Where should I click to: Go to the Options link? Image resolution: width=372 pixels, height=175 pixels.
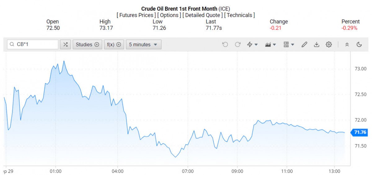coord(169,15)
